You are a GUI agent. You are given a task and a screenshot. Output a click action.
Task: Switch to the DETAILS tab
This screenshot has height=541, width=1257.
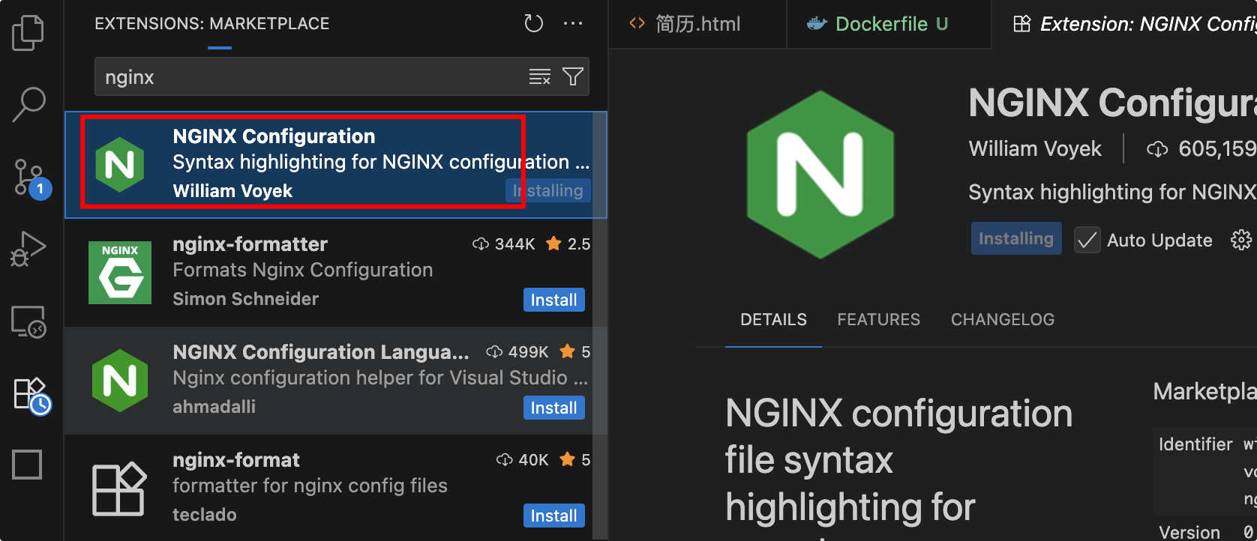[773, 320]
